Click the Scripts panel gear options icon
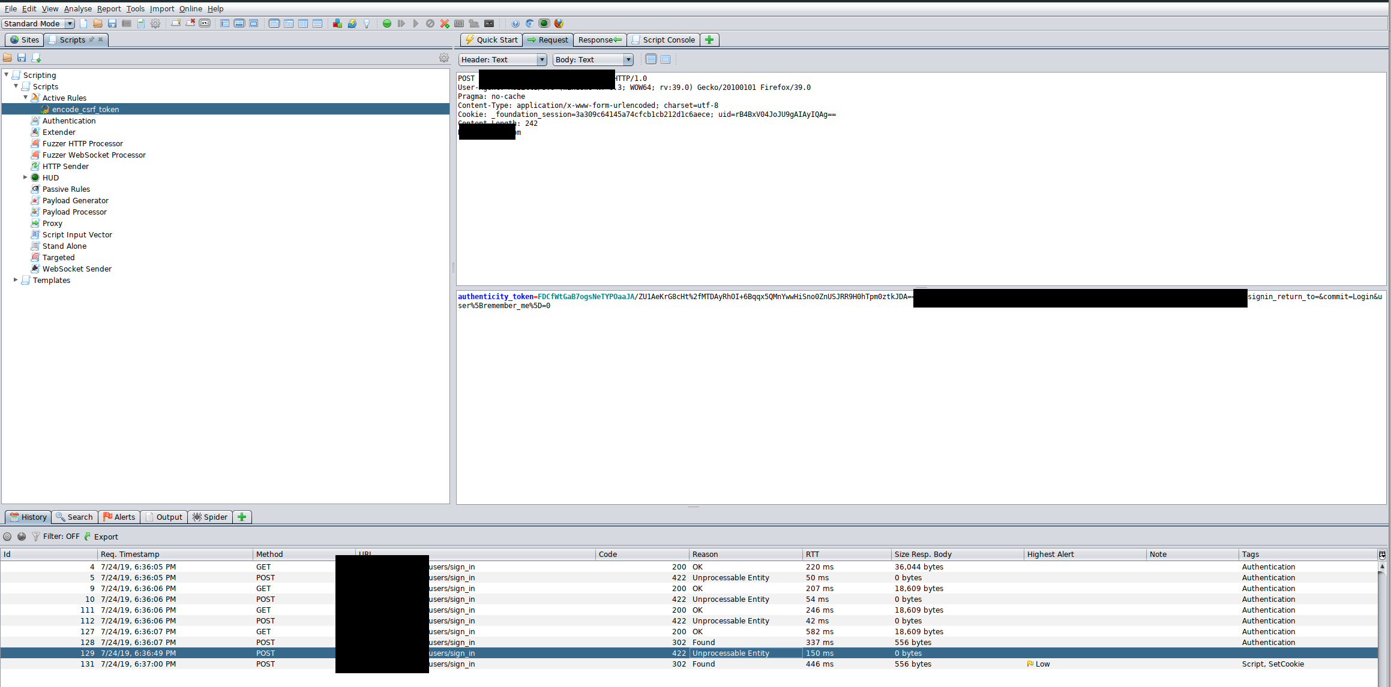Image resolution: width=1391 pixels, height=687 pixels. [443, 58]
